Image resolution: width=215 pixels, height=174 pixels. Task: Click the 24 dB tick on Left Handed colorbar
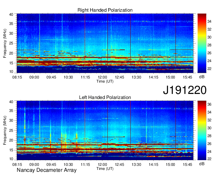click(x=209, y=152)
